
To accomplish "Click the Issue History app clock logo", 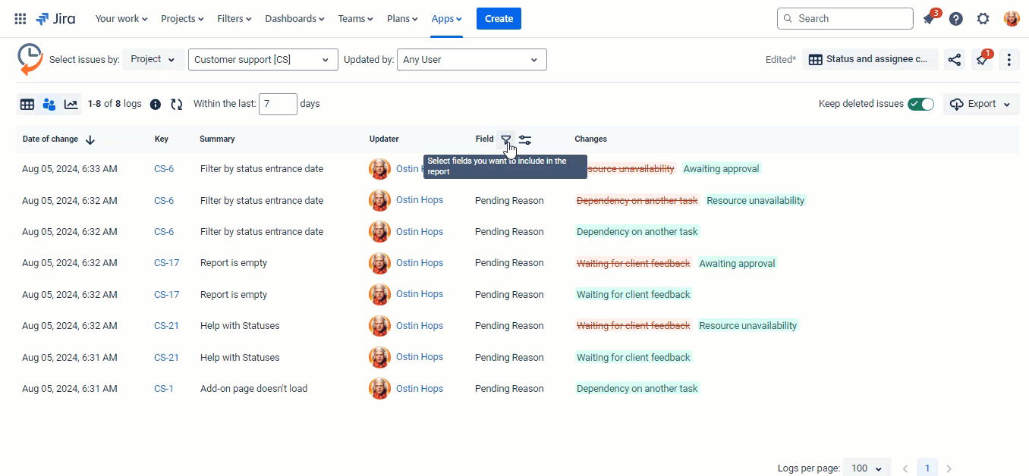I will coord(30,59).
